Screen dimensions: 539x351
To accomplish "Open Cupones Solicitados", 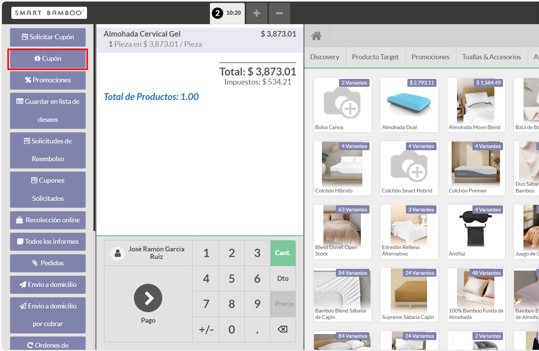I will tap(48, 189).
